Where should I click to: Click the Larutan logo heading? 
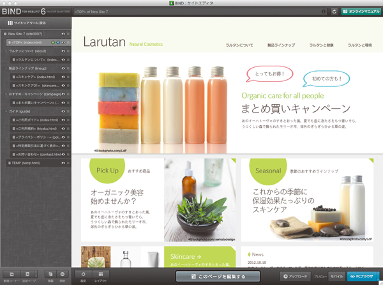click(105, 42)
